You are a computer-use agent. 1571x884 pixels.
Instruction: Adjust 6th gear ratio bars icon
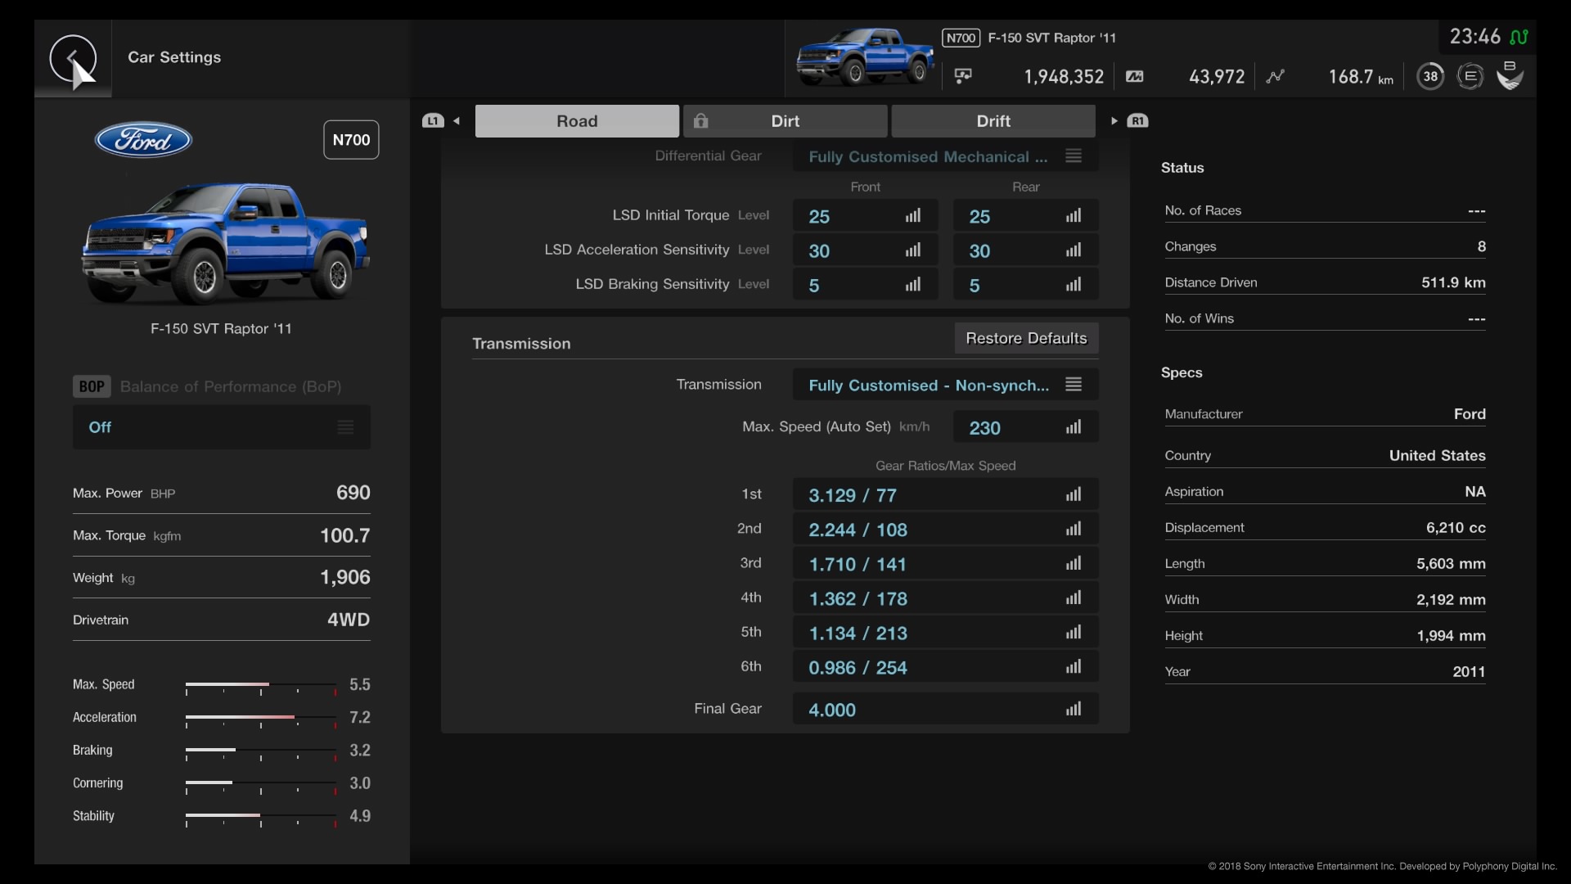click(x=1073, y=666)
